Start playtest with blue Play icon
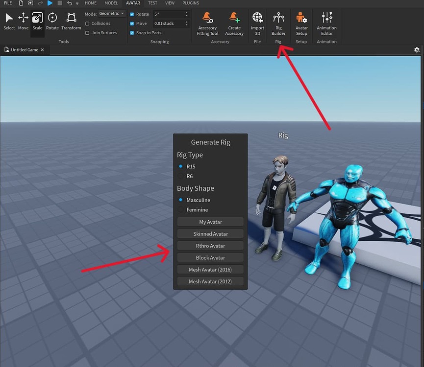 (x=50, y=3)
